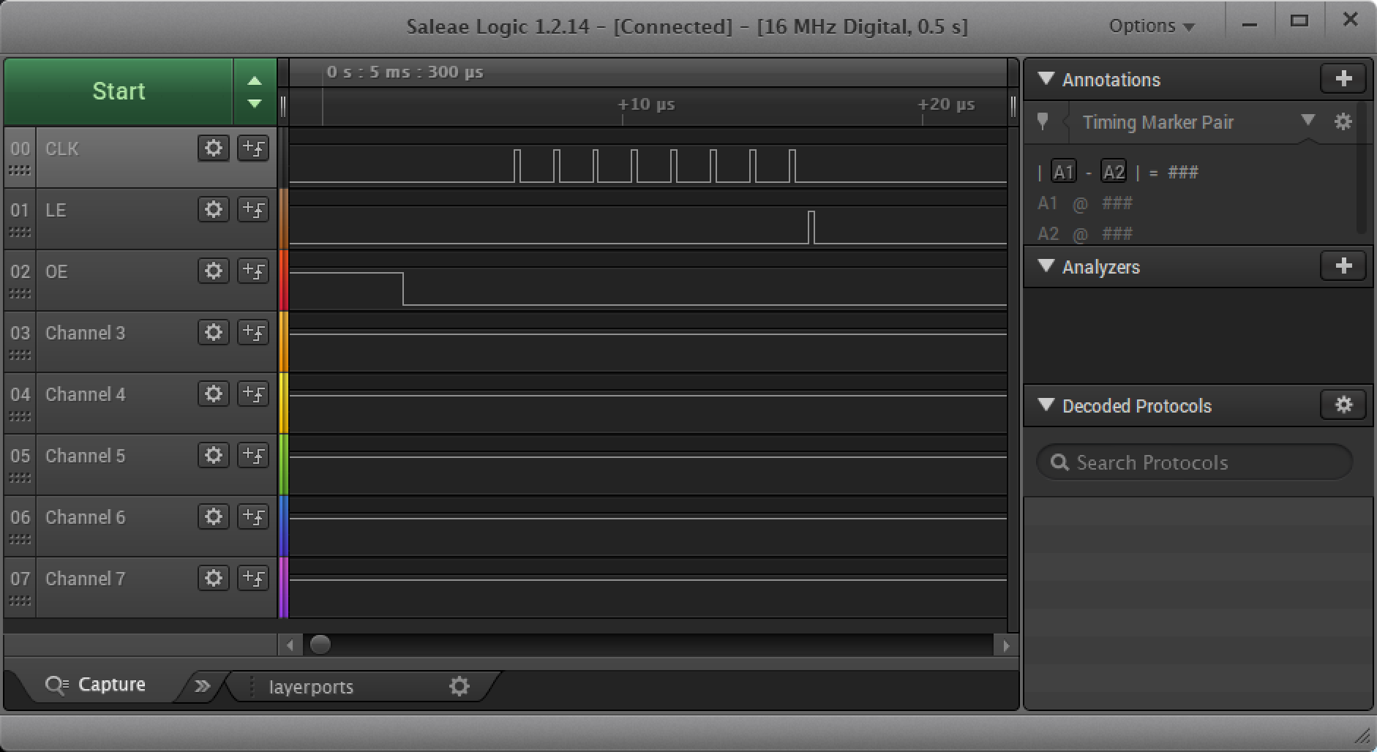Select the Channel 4 label
Viewport: 1377px width, 752px height.
[x=85, y=394]
